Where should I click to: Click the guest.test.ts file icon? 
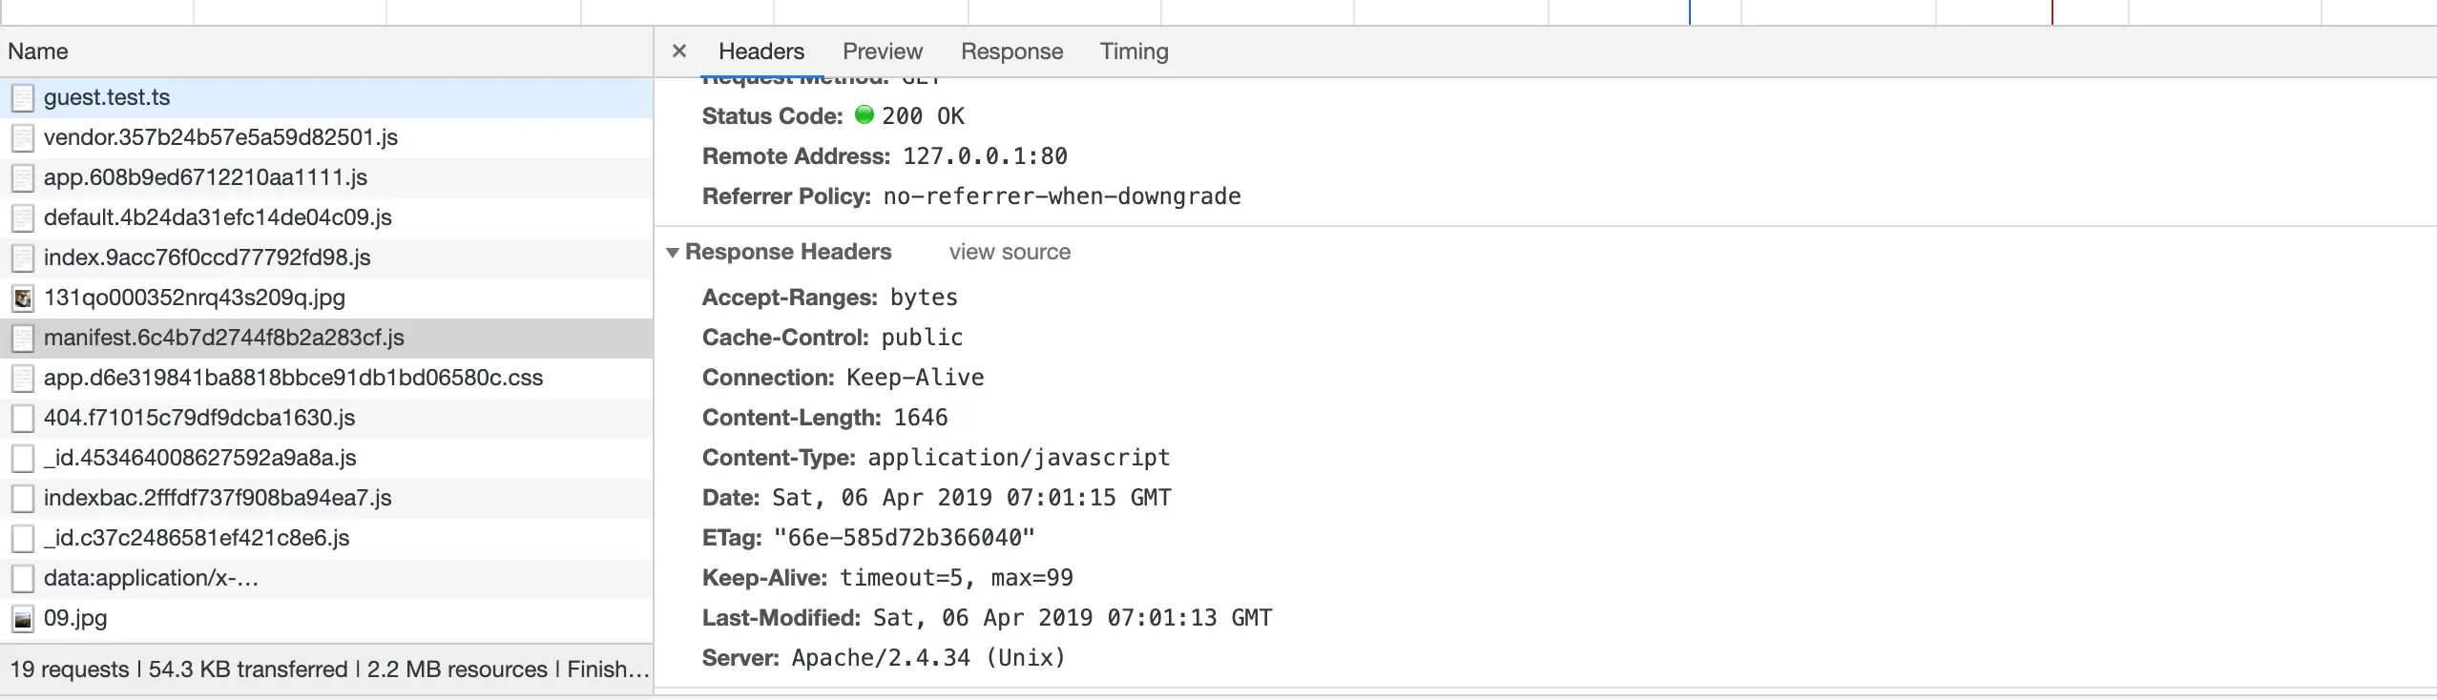click(x=23, y=98)
